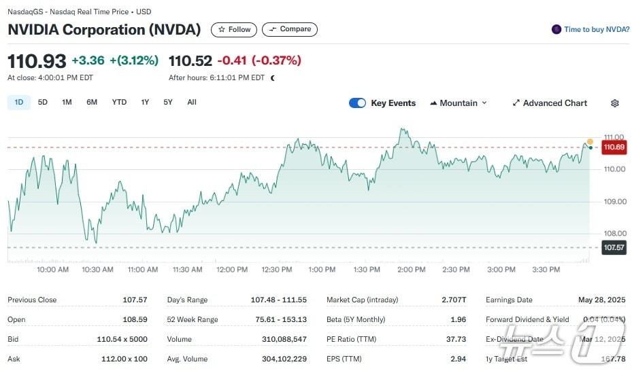This screenshot has width=634, height=373.
Task: Click the 110.69 current price label
Action: (x=614, y=147)
